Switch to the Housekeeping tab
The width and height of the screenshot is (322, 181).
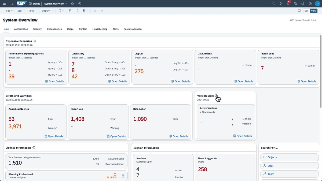pos(100,29)
